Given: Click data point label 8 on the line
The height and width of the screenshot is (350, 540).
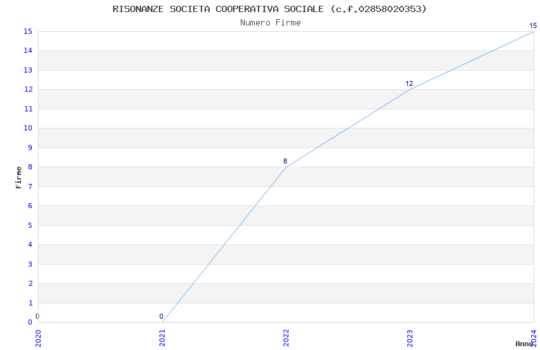Looking at the screenshot, I should pos(285,161).
